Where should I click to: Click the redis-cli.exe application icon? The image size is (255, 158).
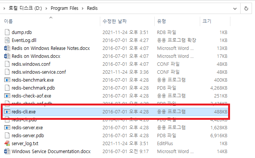point(7,112)
